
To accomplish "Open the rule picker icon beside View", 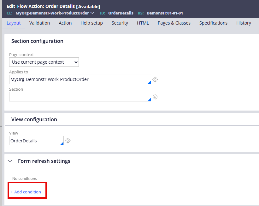I will [68, 140].
